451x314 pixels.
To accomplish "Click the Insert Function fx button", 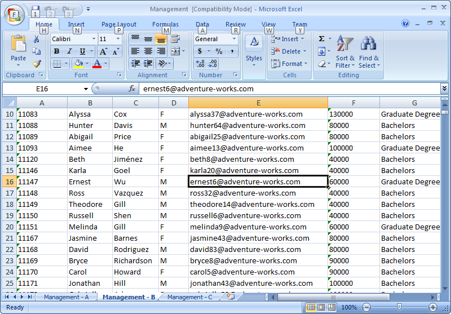I will click(x=132, y=89).
